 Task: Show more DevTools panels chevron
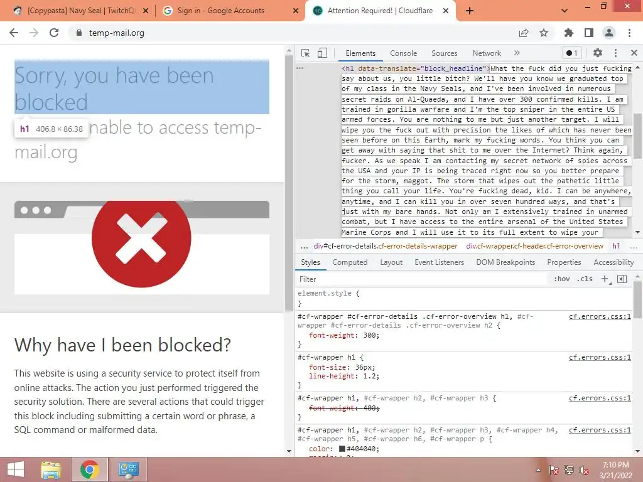click(517, 53)
